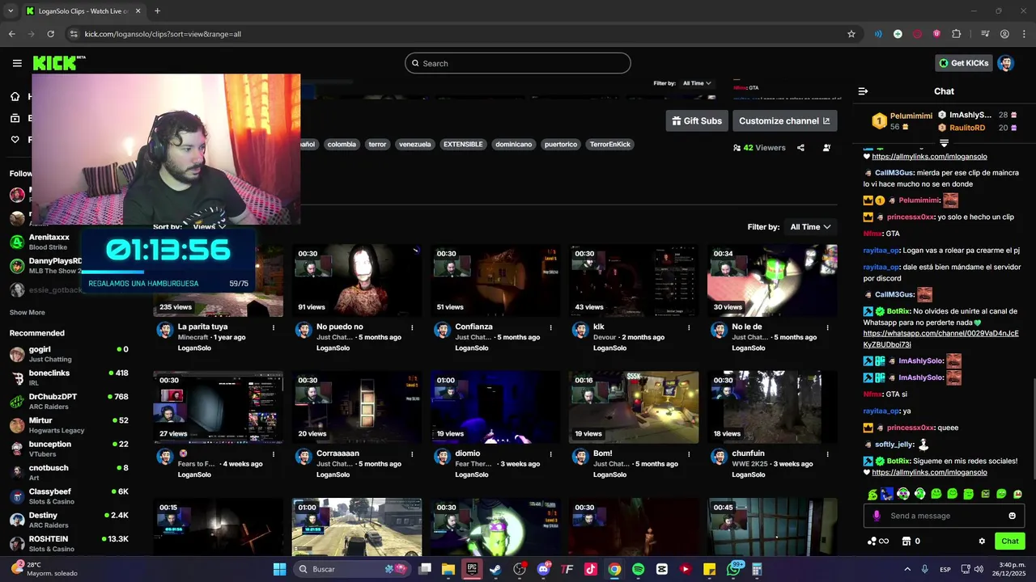Open Spotify from the taskbar

click(638, 569)
